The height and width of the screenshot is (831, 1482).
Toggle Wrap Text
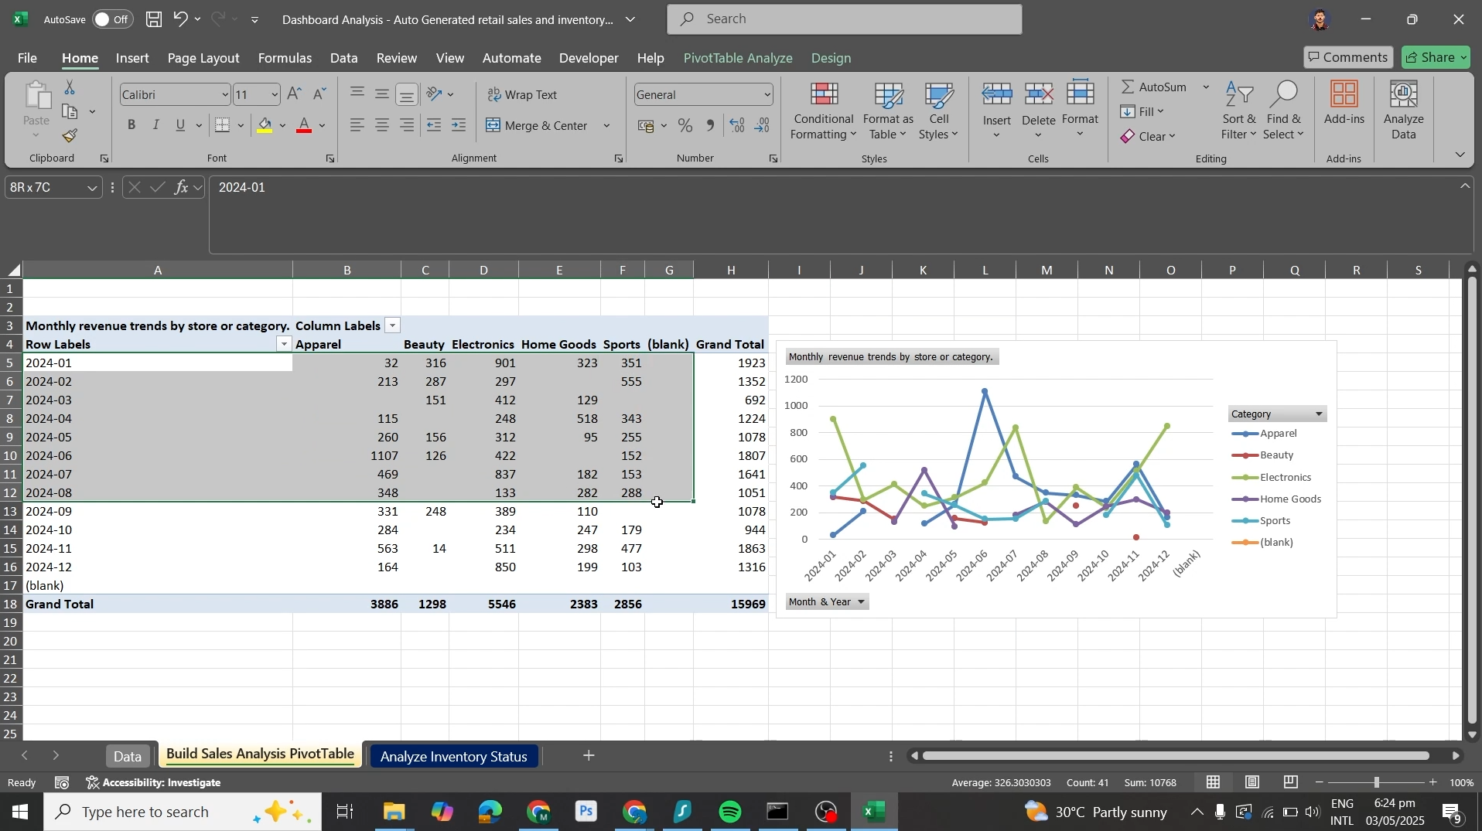(x=523, y=94)
